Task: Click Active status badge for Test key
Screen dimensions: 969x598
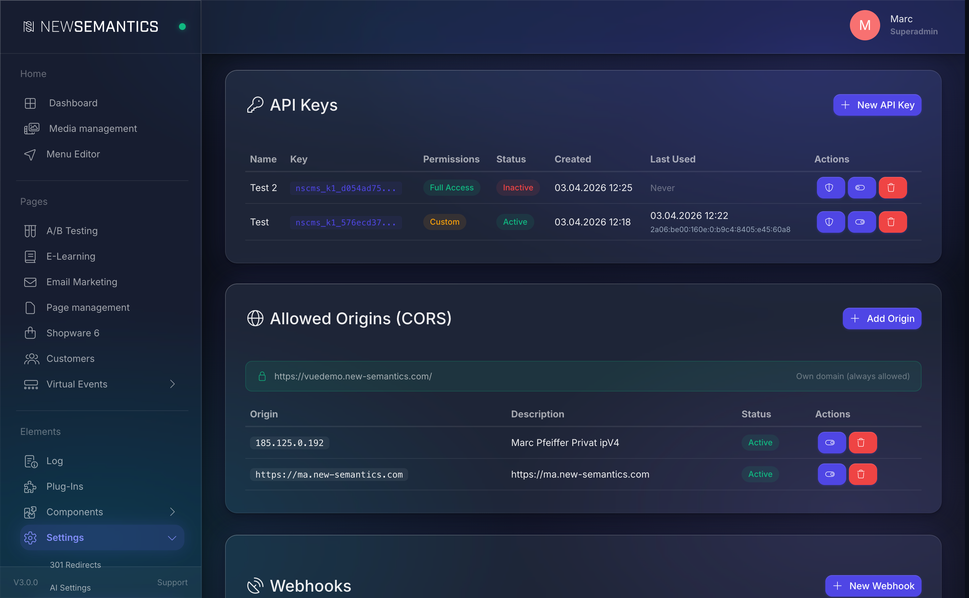Action: click(515, 222)
